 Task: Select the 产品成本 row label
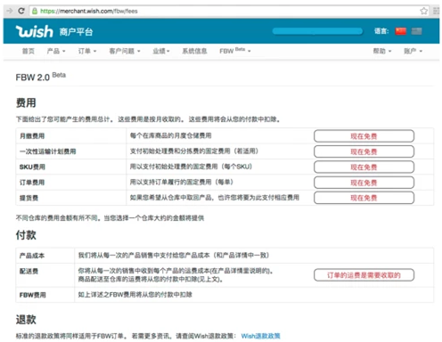32,256
